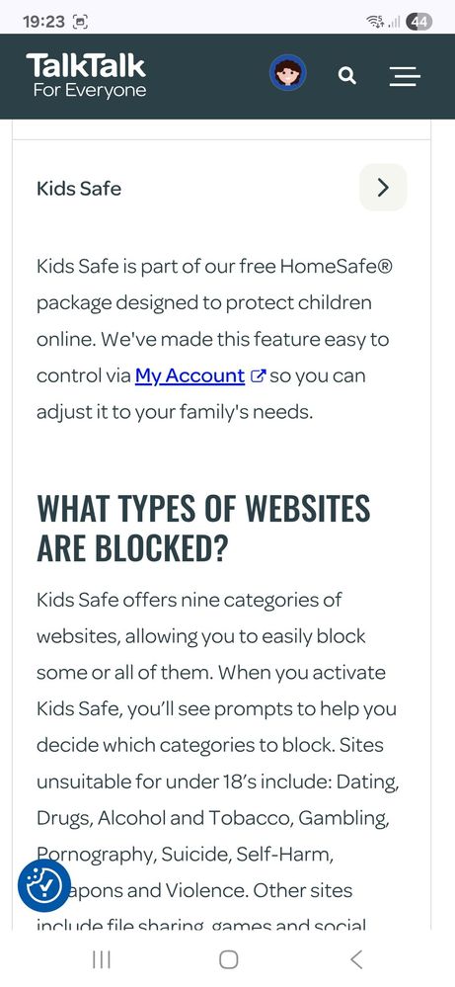455x987 pixels.
Task: Tap the 19:23 clock in status bar
Action: (x=43, y=22)
